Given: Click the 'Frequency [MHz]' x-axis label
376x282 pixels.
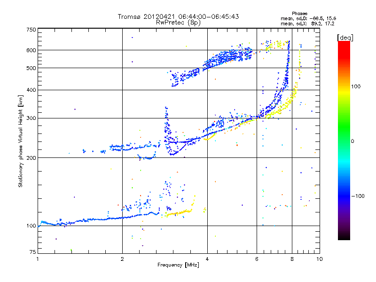Looking at the screenshot, I should pyautogui.click(x=178, y=265).
